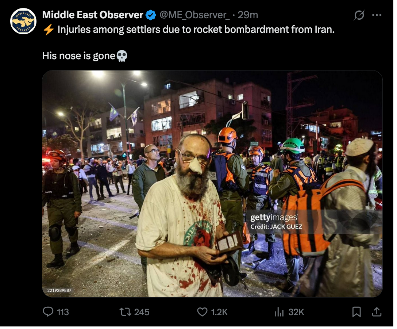Viewport: 397px width, 329px height.
Task: Click the tweet text about rocket bombardment
Action: (x=196, y=30)
